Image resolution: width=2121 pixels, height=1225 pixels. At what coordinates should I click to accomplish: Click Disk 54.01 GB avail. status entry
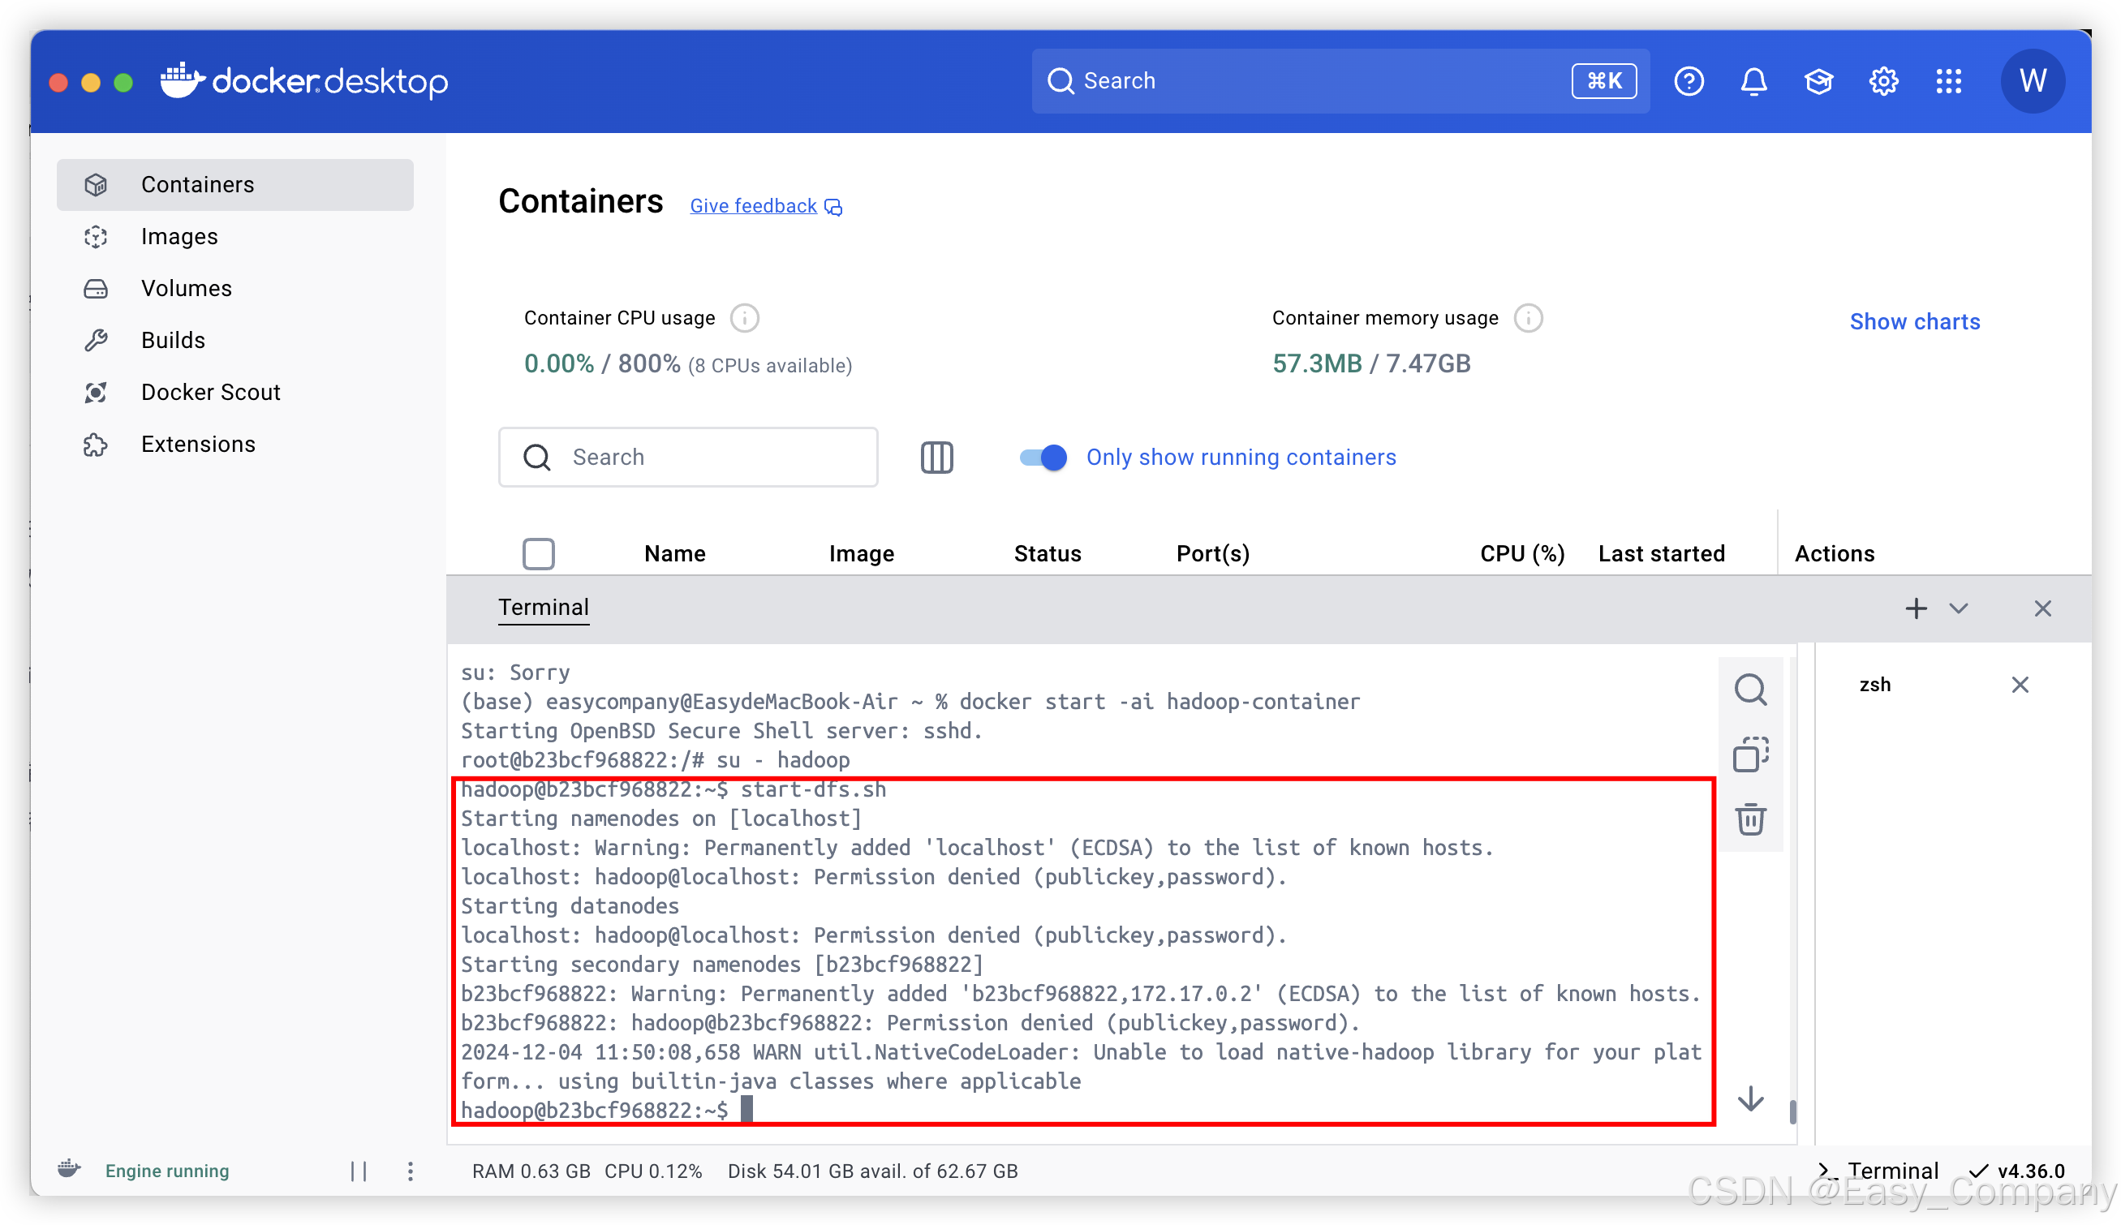[872, 1171]
